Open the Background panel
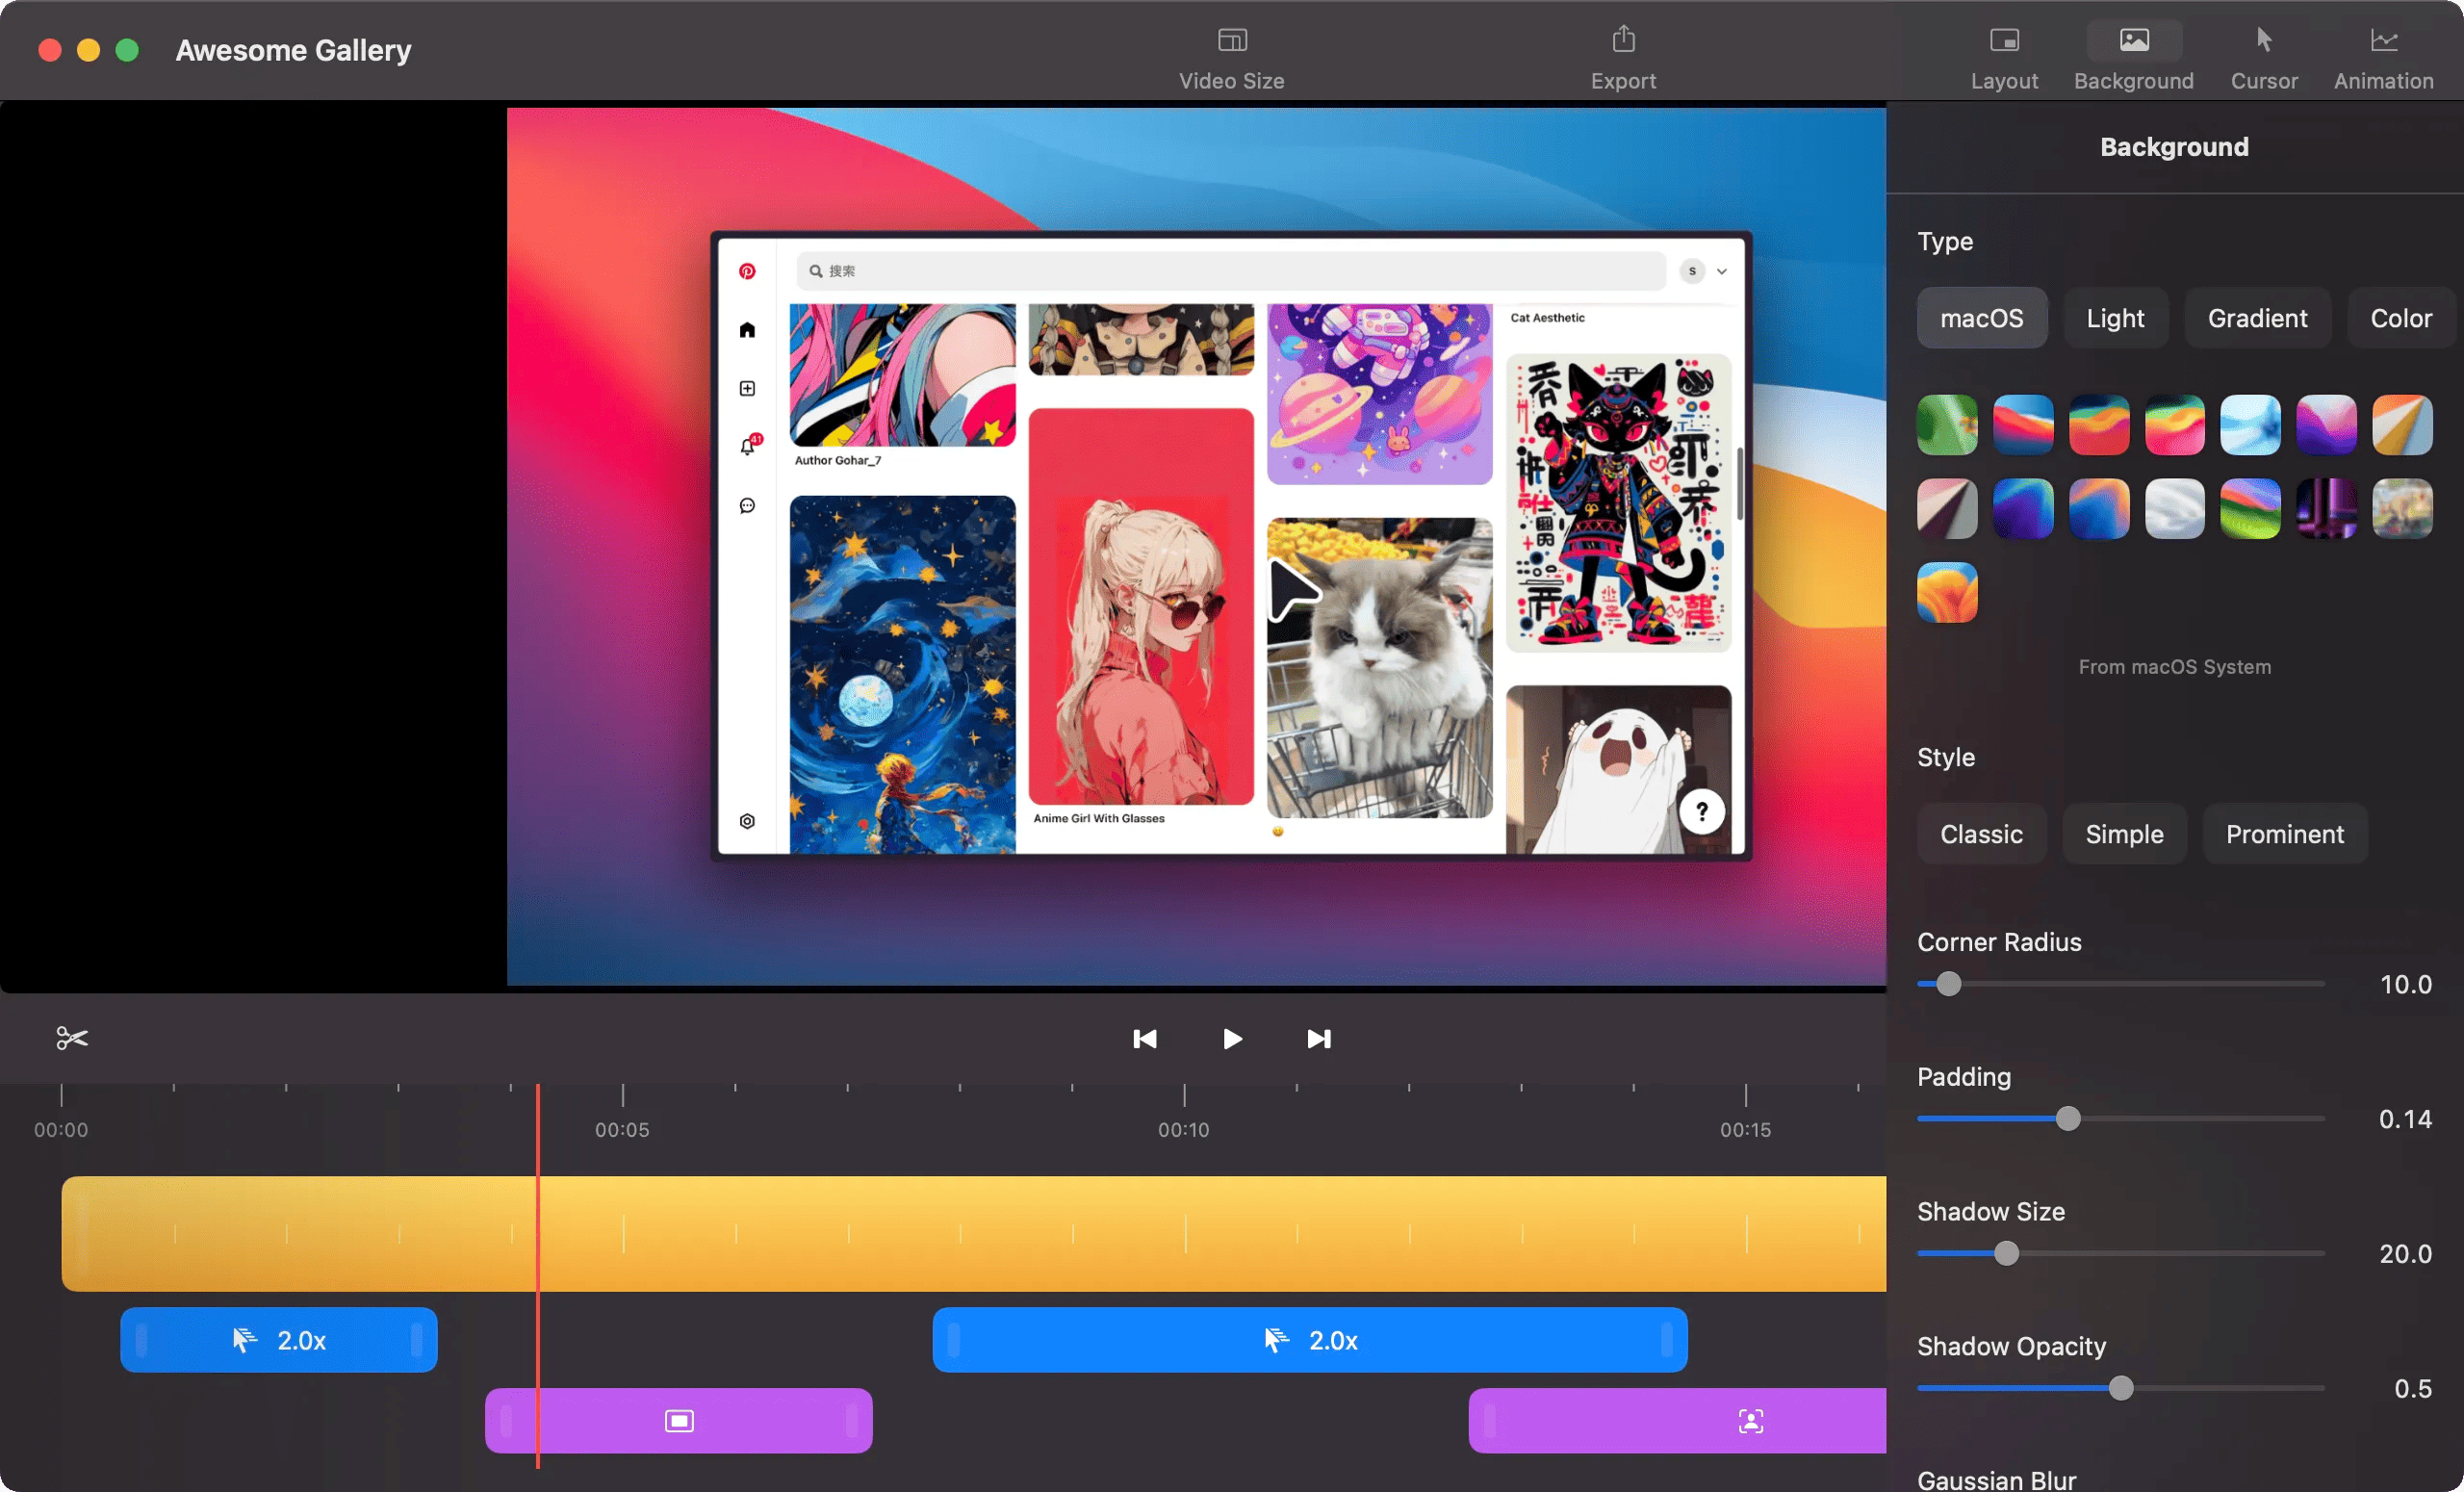Image resolution: width=2464 pixels, height=1492 pixels. point(2133,55)
